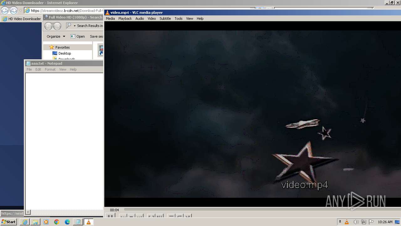Click the forward button in Explorer window
The width and height of the screenshot is (401, 226).
[x=57, y=26]
